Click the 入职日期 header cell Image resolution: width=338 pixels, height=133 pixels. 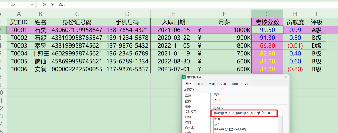[173, 22]
